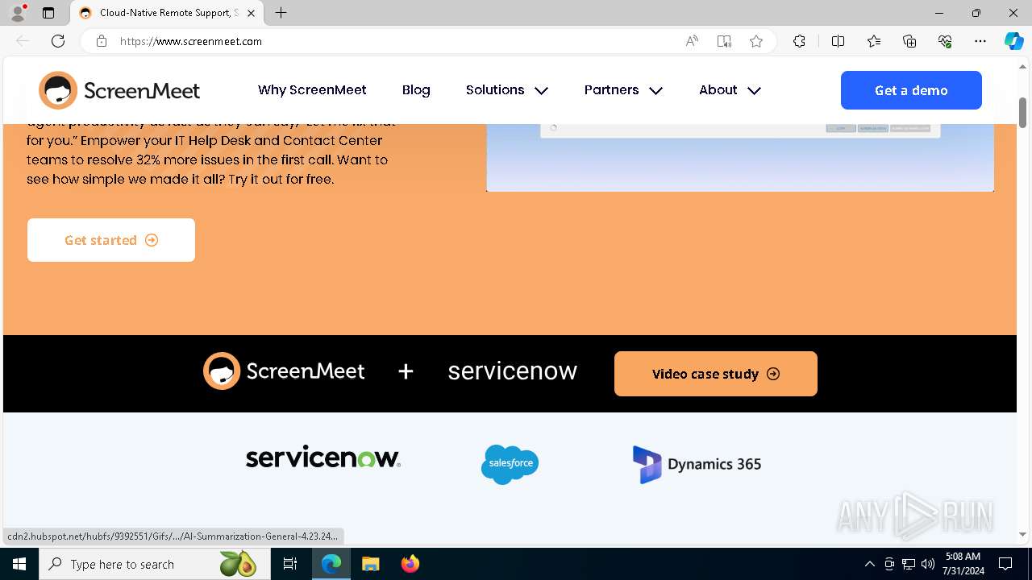Add this page to favorites star

756,41
